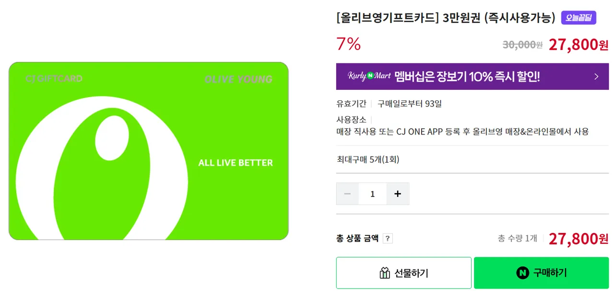Click the Kurly N Mart logo
The width and height of the screenshot is (614, 291).
click(x=369, y=76)
